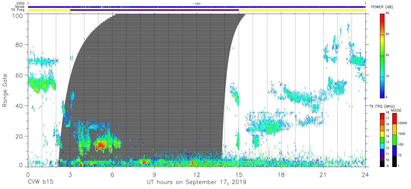Click the 60 label on Range Gate axis
This screenshot has width=411, height=189.
click(x=19, y=75)
